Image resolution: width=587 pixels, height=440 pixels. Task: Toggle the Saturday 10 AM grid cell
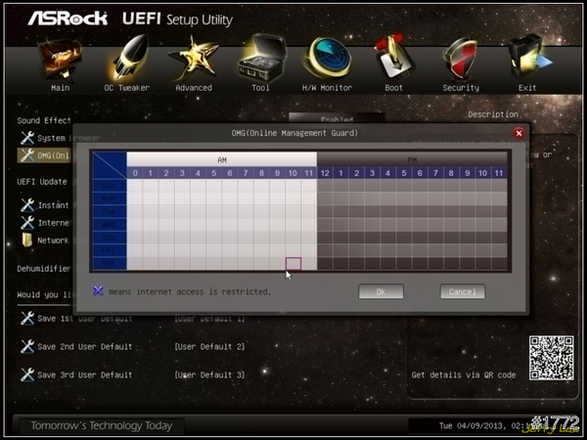pos(293,264)
